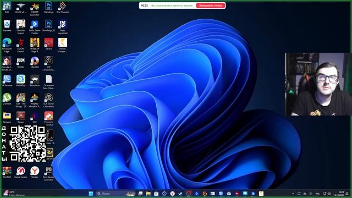The height and width of the screenshot is (198, 352).
Task: Stop screen sharing with red button
Action: tap(210, 5)
